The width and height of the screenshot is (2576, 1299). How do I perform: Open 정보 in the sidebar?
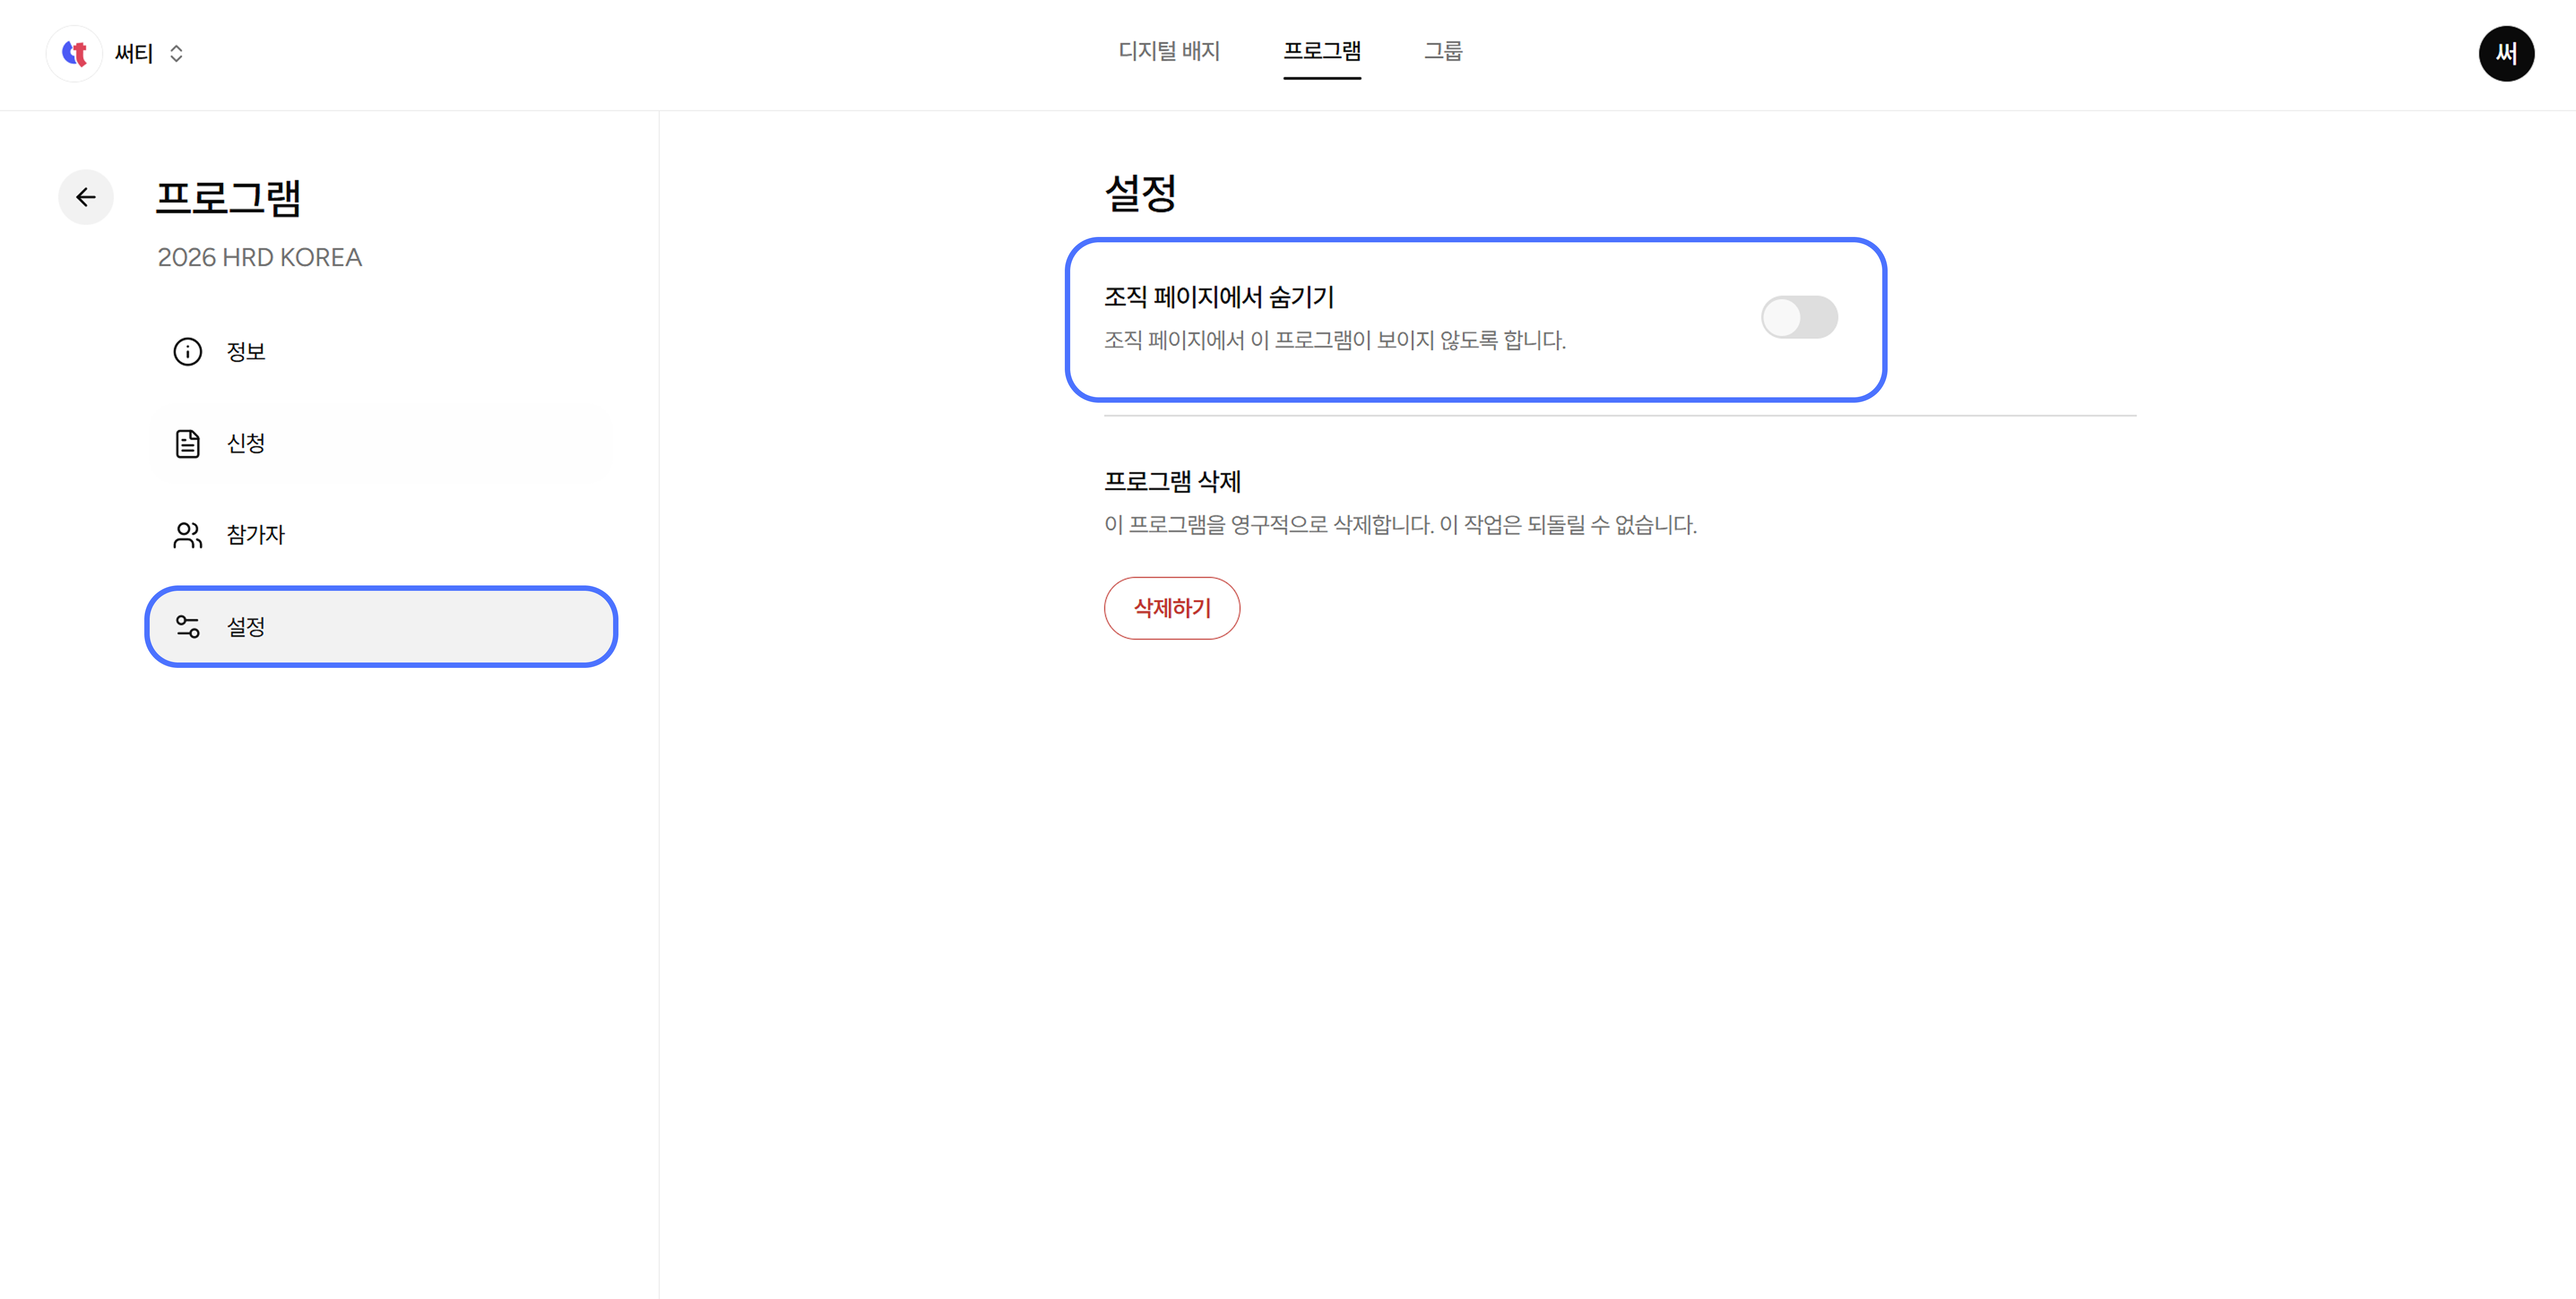click(381, 352)
